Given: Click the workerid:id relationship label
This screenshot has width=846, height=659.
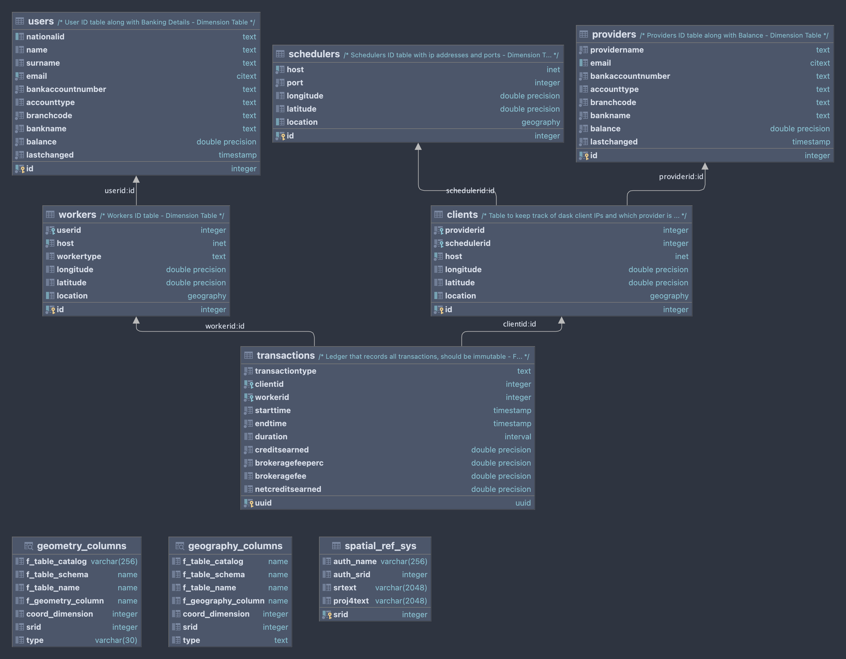Looking at the screenshot, I should pos(225,326).
